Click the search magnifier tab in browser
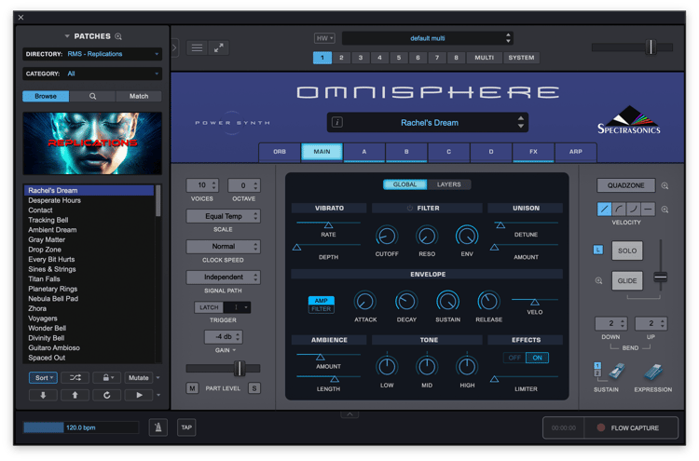 [92, 96]
